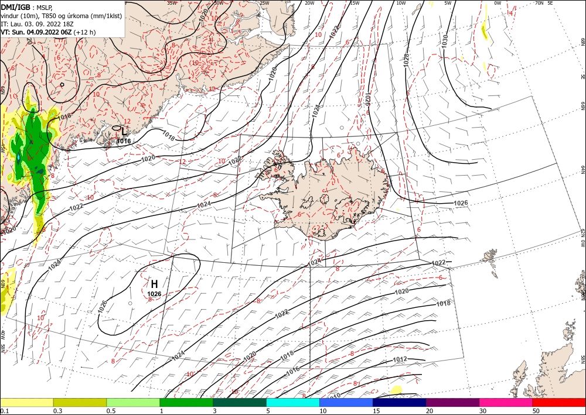Image resolution: width=586 pixels, height=415 pixels.
Task: Click the '1012' isobar label
Action: 400,359
